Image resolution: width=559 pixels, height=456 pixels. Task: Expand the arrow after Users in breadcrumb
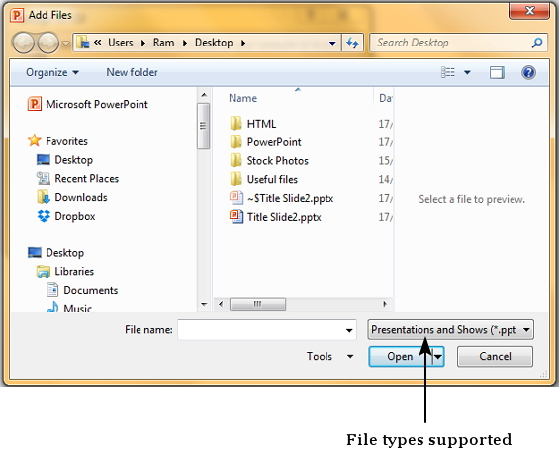[x=143, y=43]
